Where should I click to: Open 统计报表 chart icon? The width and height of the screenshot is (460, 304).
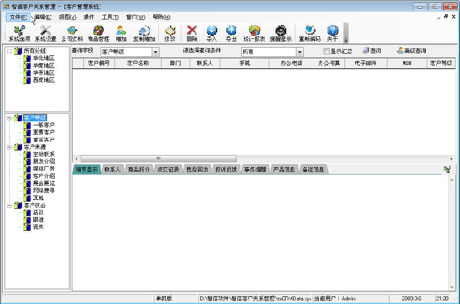tap(255, 33)
